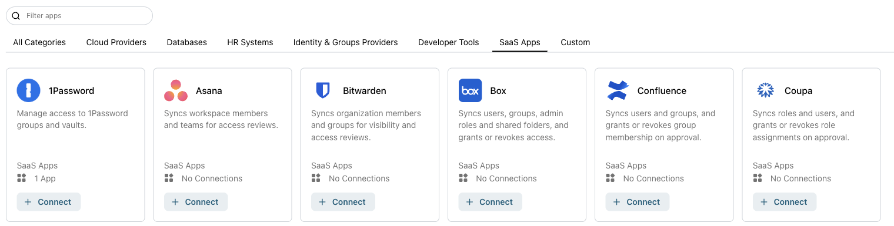Click 'No Connections' on the Asana card

212,178
